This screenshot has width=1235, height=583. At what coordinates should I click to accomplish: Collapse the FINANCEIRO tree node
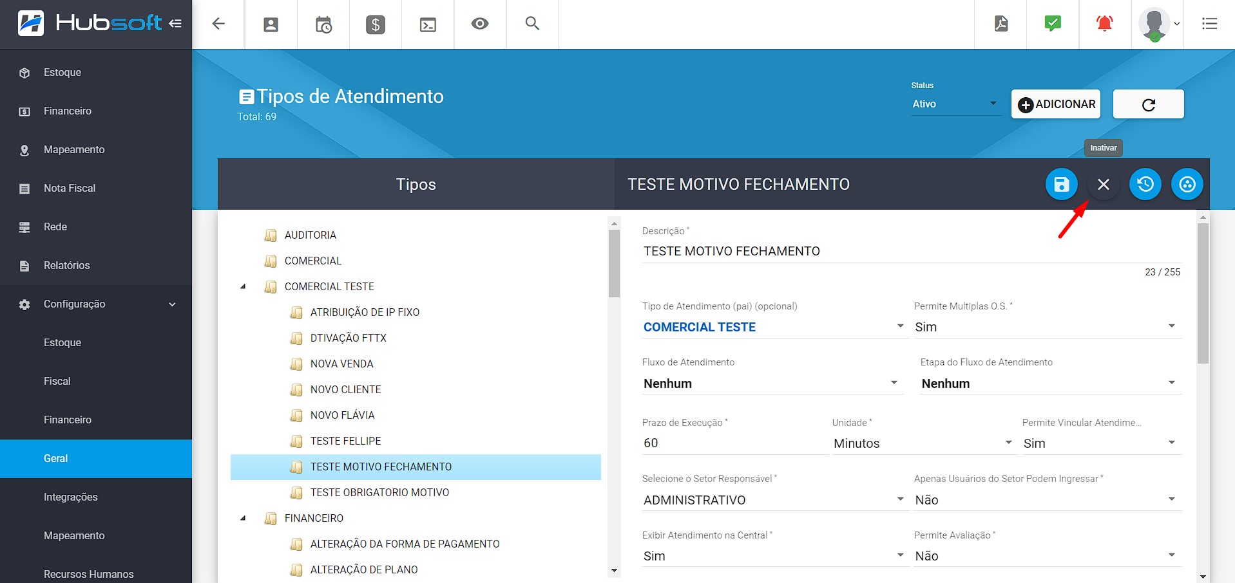tap(243, 518)
